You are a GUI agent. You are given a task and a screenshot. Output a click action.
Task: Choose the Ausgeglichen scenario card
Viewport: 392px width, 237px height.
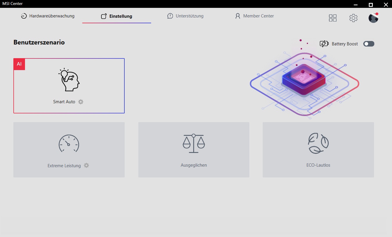(194, 150)
